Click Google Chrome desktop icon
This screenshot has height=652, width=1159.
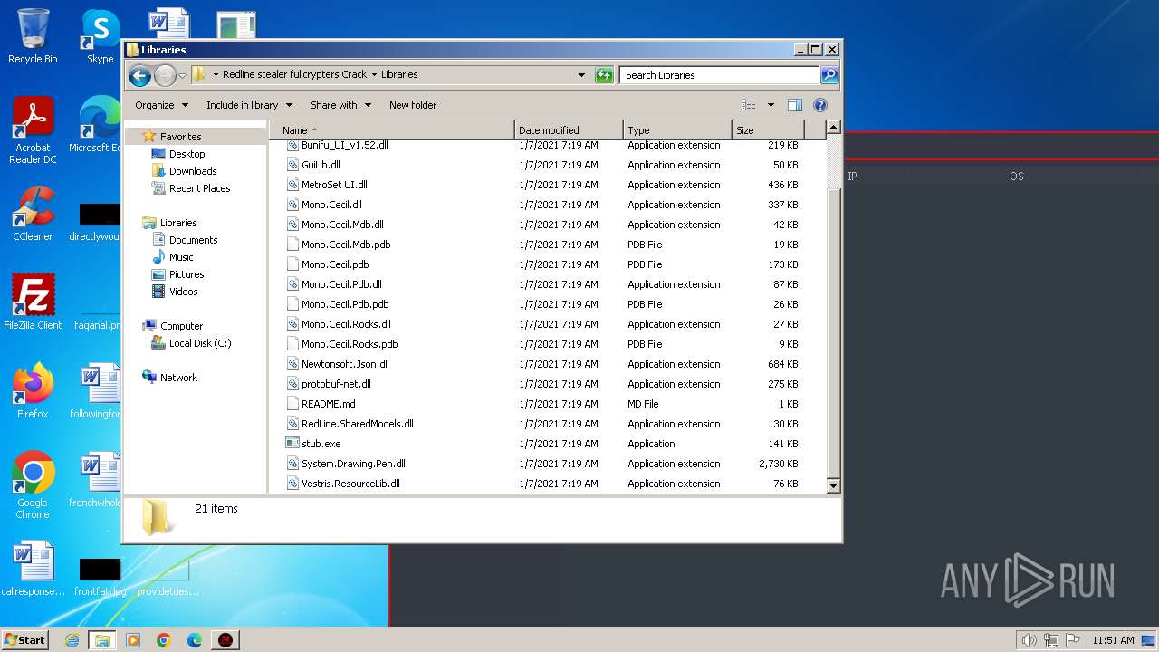click(33, 485)
